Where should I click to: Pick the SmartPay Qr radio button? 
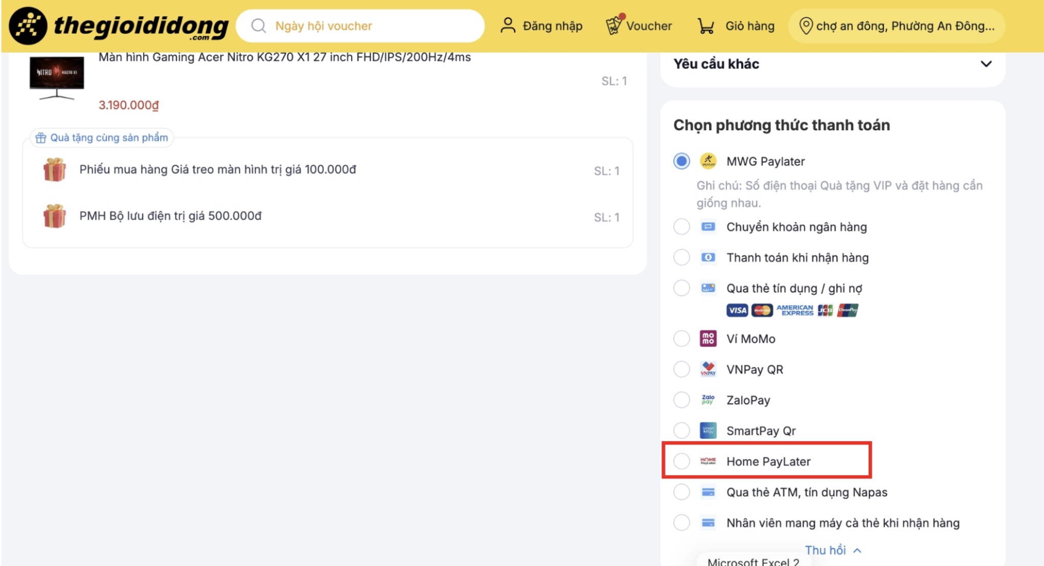(x=682, y=431)
